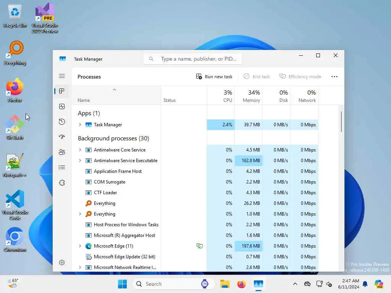Select Microsoft (R) Aggregator Host process
Image resolution: width=391 pixels, height=293 pixels.
(x=124, y=235)
